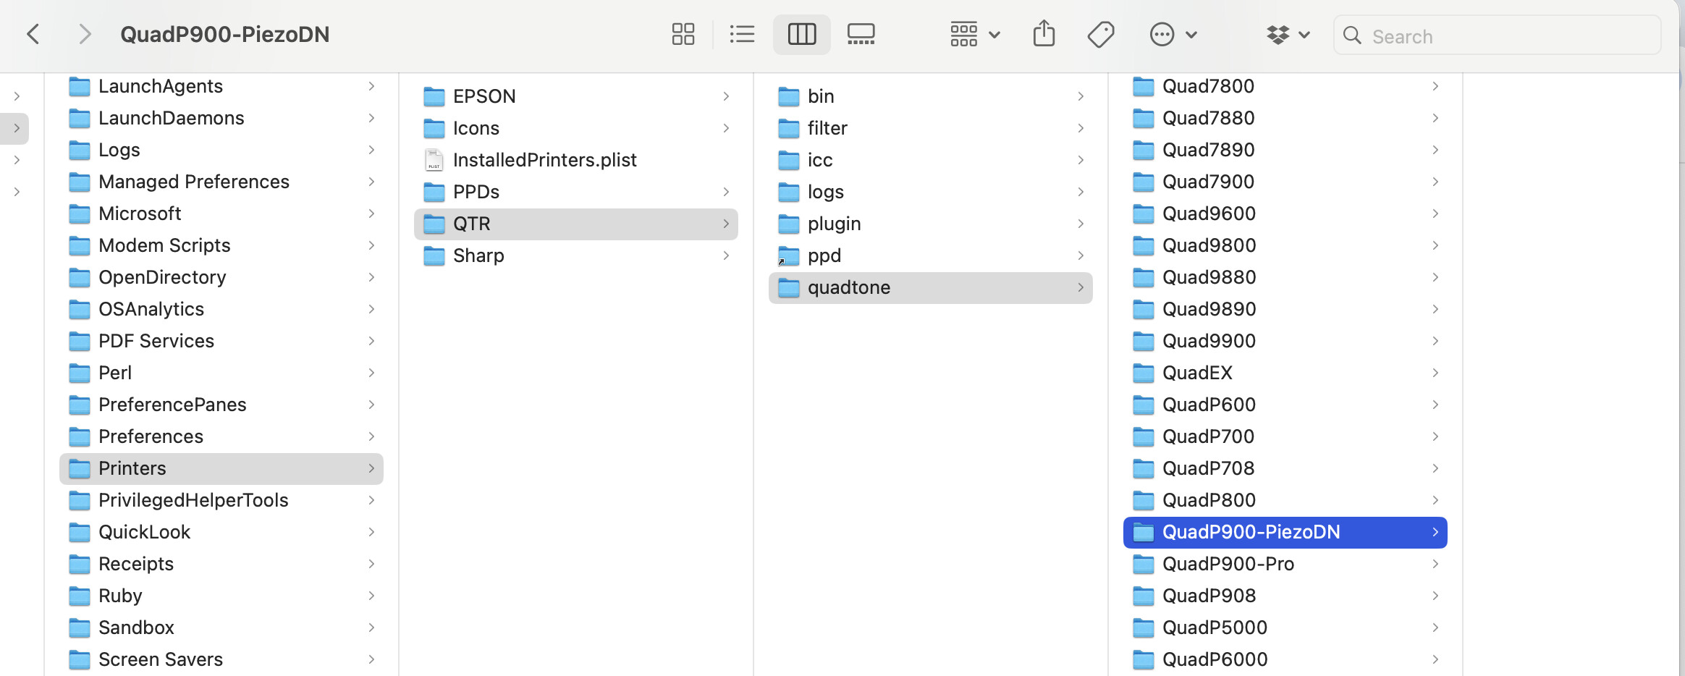The image size is (1685, 676).
Task: Expand the chevron next to QuadP900-PiezoDN
Action: 1435,532
